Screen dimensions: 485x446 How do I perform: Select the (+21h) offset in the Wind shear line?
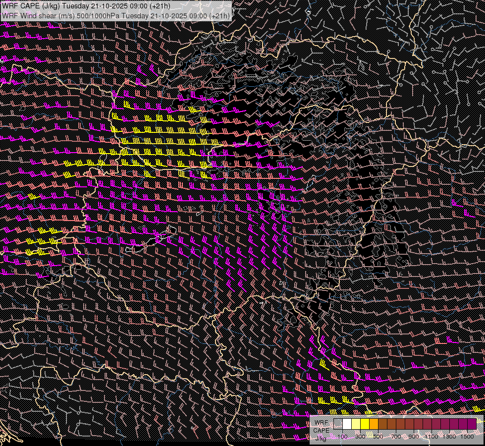pos(219,15)
